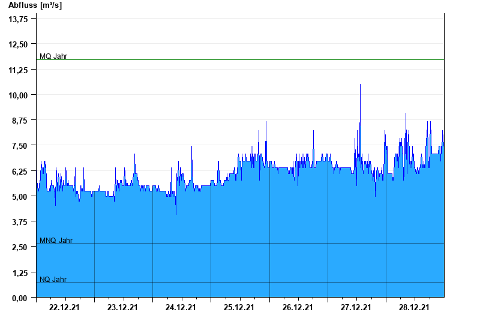Screen dimensions: 480x330
Task: Click the 0,00 y-axis value
Action: pyautogui.click(x=20, y=298)
